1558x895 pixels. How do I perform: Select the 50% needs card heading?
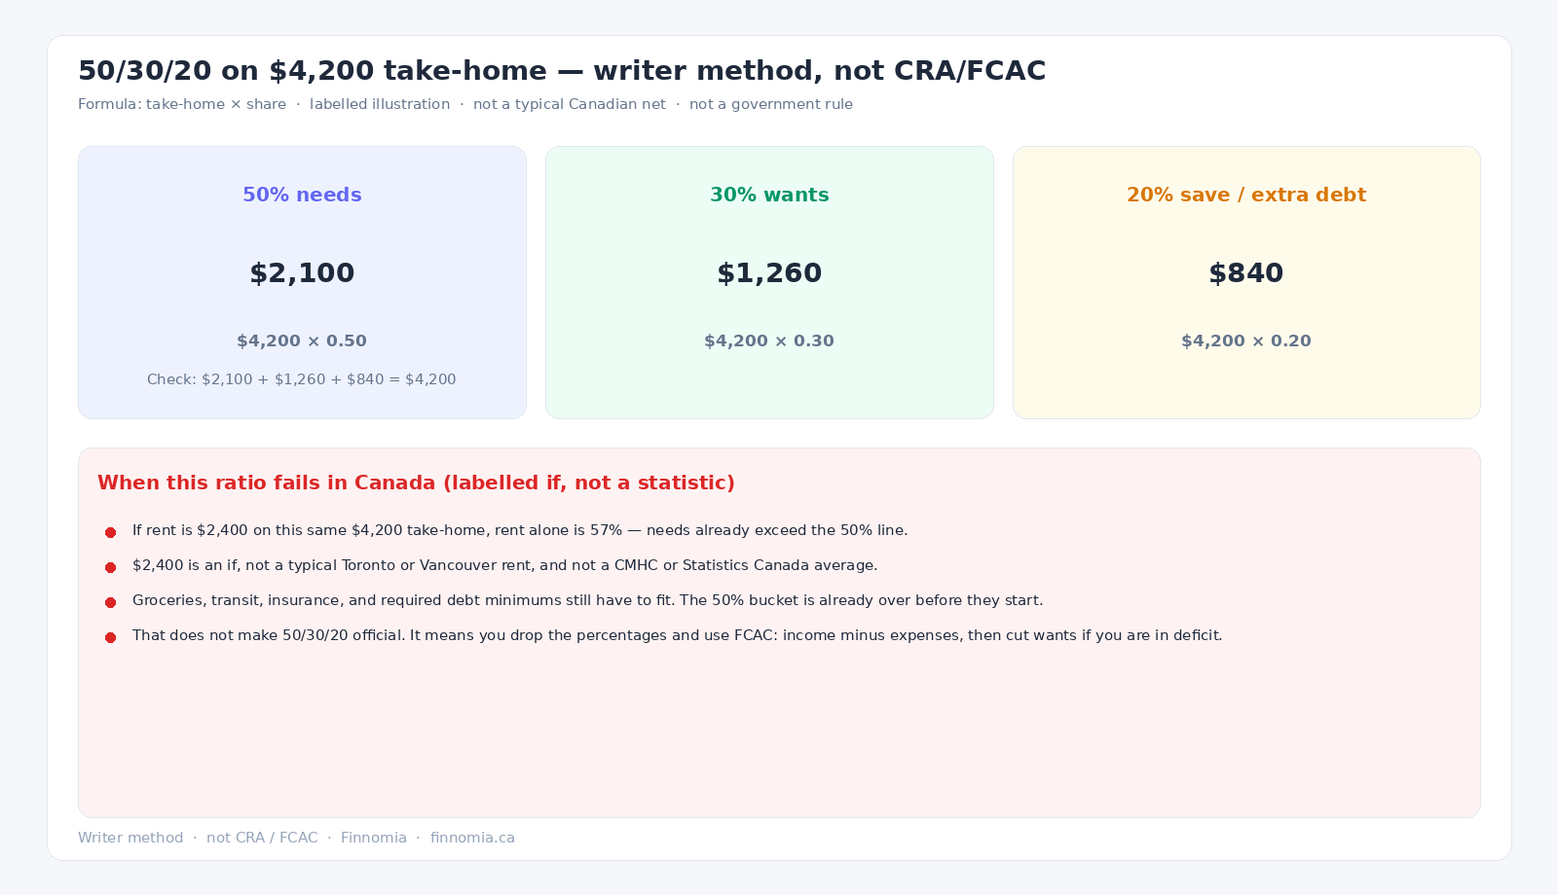pyautogui.click(x=302, y=195)
